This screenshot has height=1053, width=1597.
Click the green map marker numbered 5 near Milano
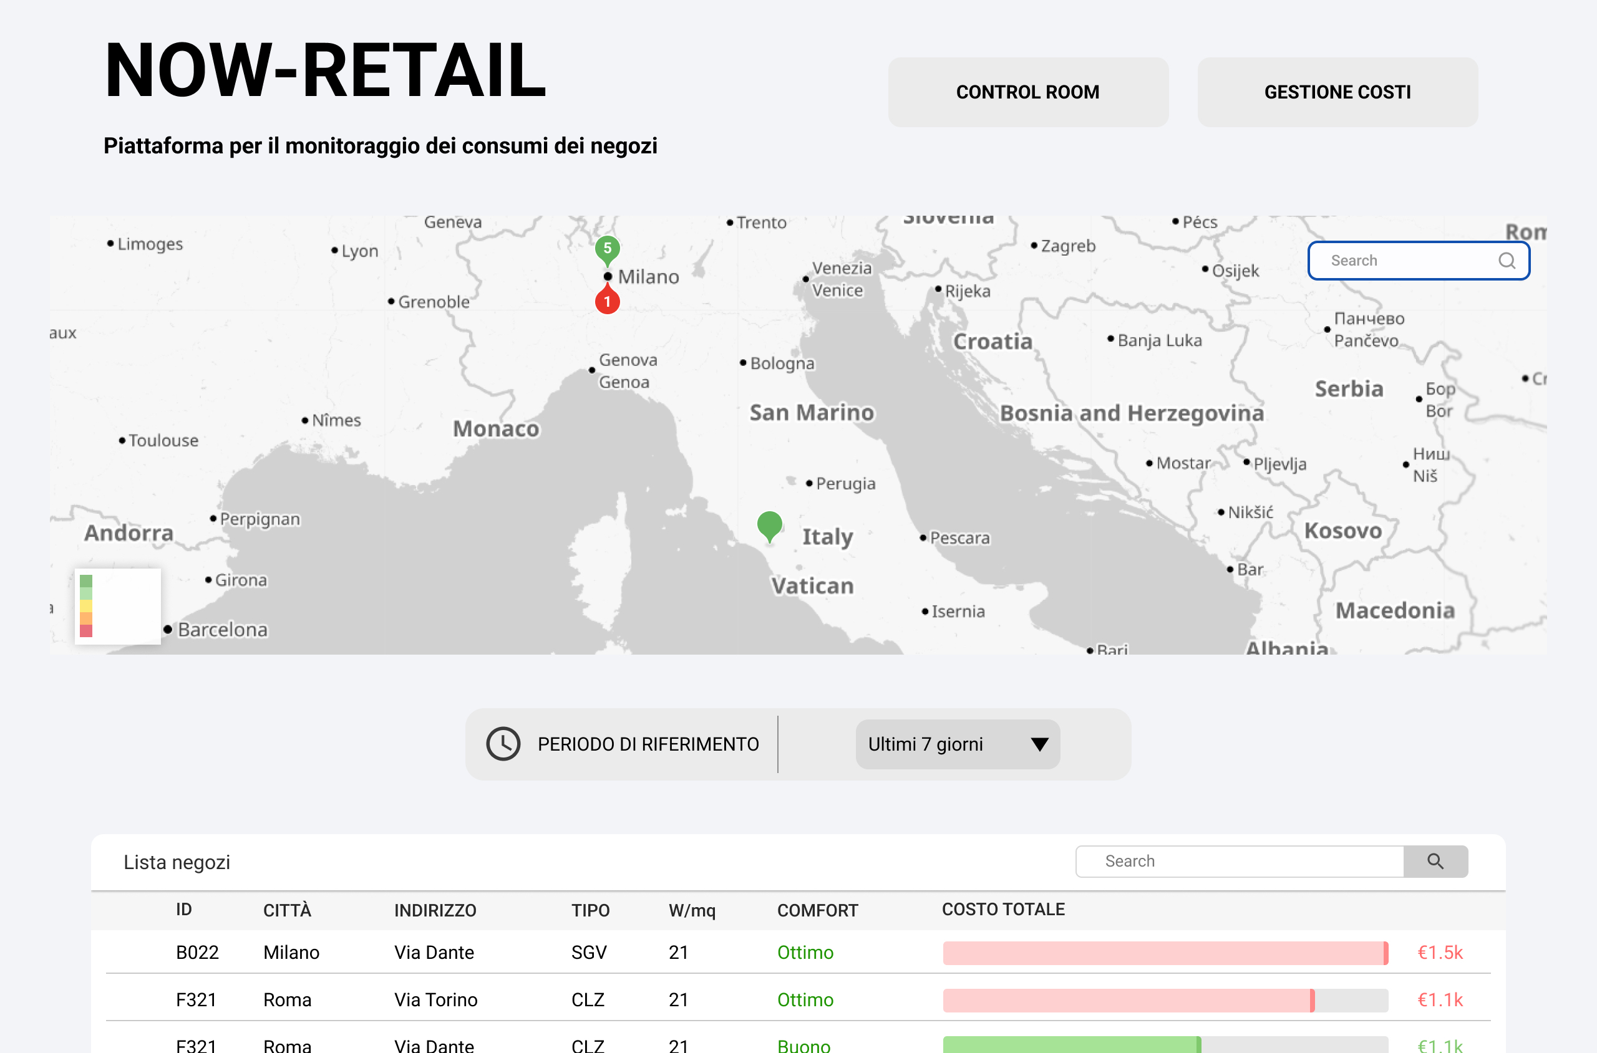[608, 250]
